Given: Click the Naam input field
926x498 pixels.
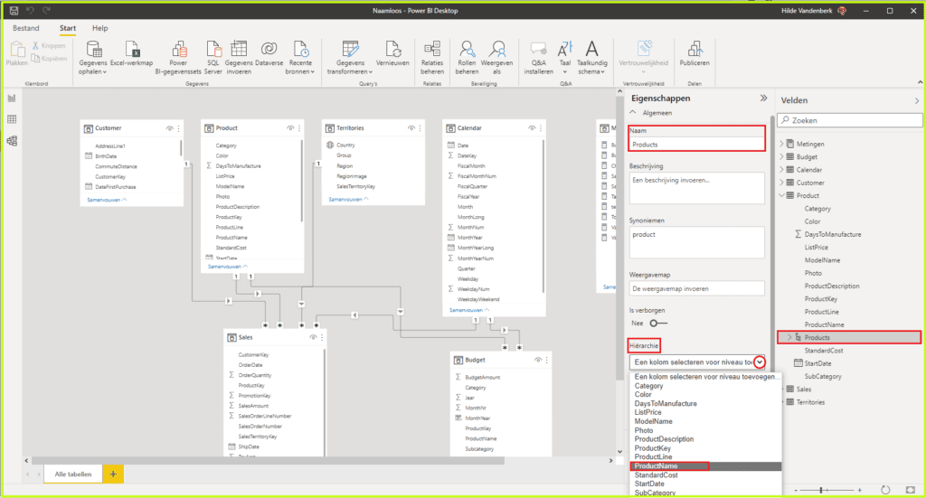Looking at the screenshot, I should click(x=697, y=145).
